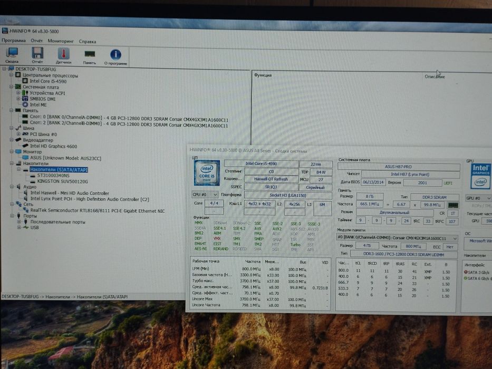Click the Haswell-DT Refresh codename field

pos(271,179)
